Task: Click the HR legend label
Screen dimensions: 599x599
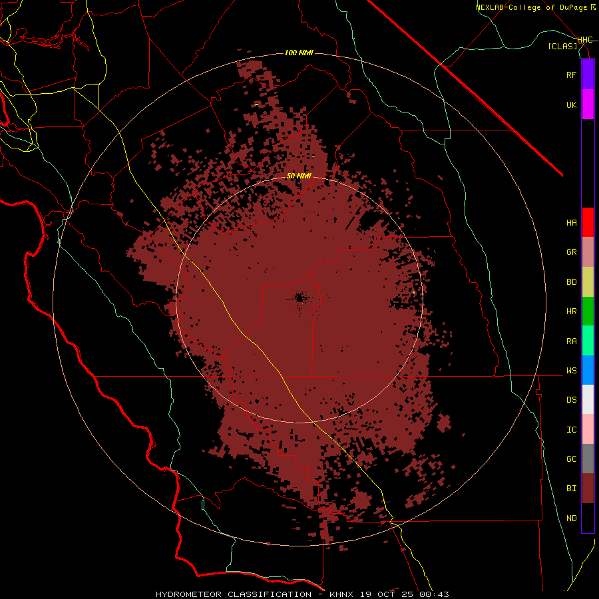Action: coord(571,311)
